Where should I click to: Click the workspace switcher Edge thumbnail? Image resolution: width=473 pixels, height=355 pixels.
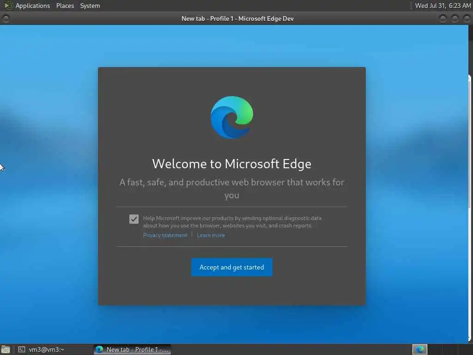[x=419, y=349]
